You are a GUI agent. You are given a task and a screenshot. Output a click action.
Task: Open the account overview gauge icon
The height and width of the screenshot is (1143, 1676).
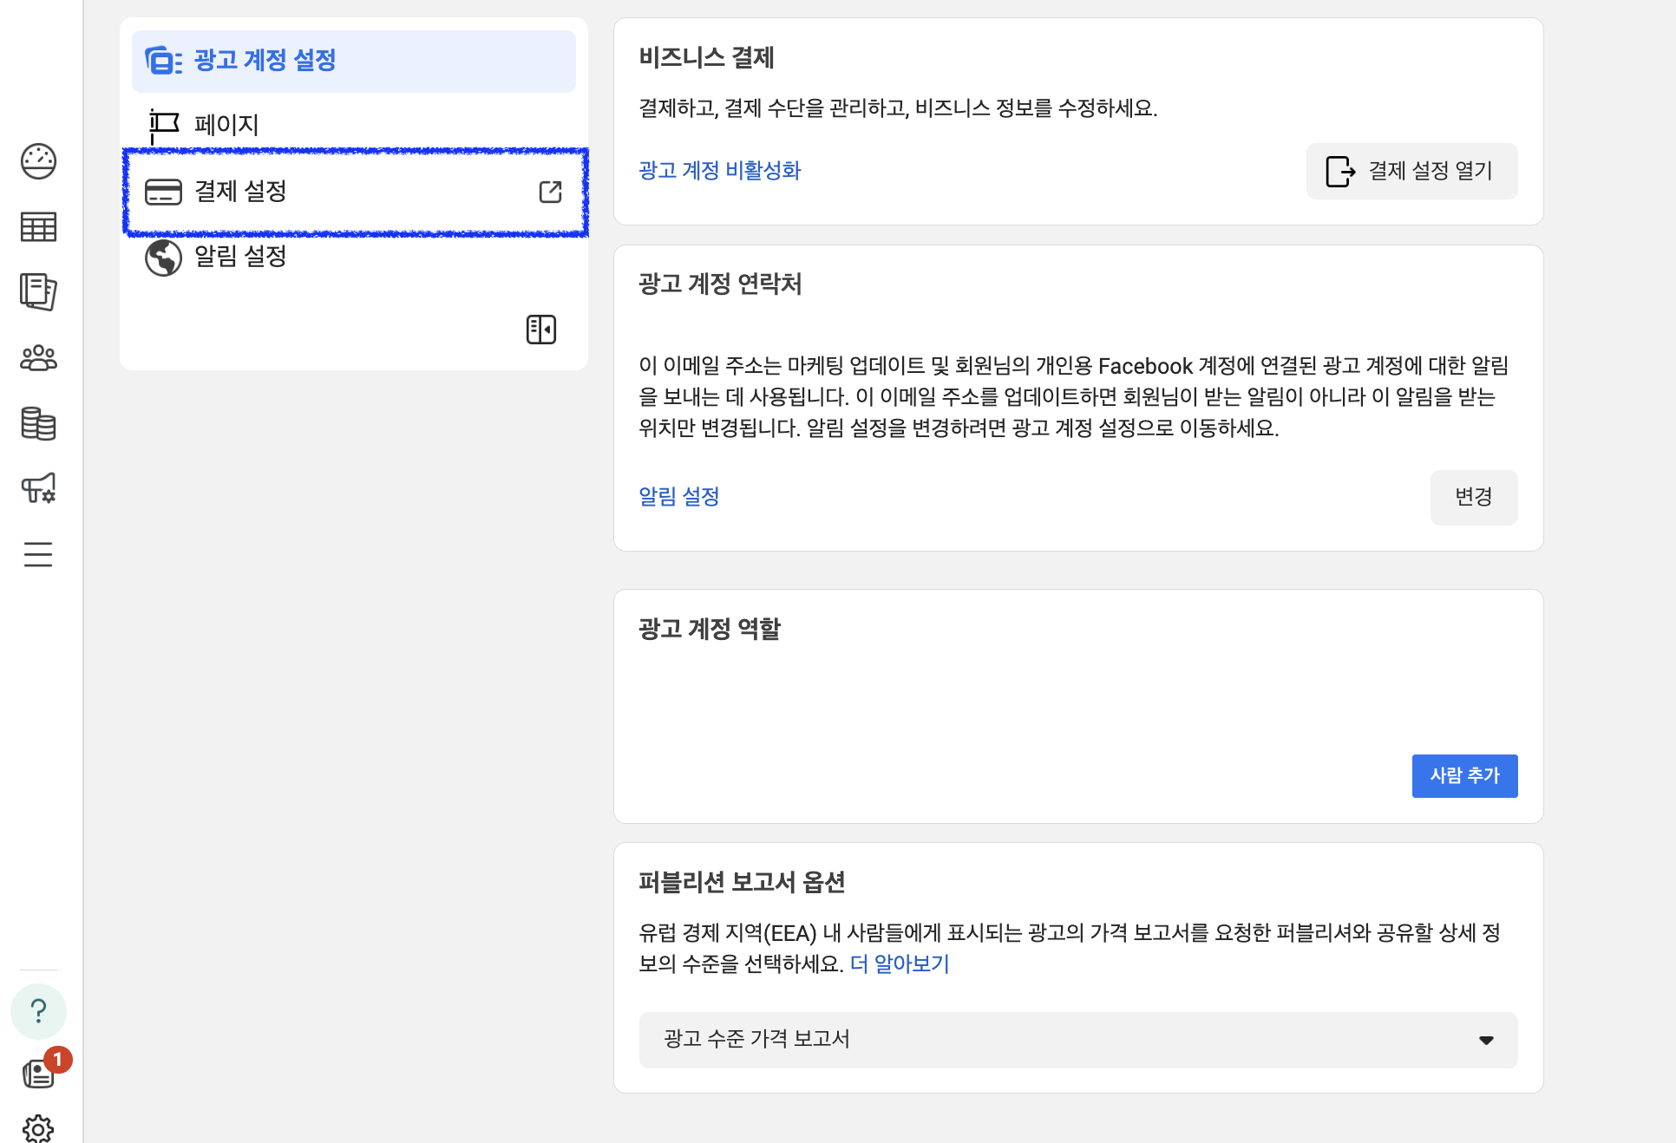(38, 161)
